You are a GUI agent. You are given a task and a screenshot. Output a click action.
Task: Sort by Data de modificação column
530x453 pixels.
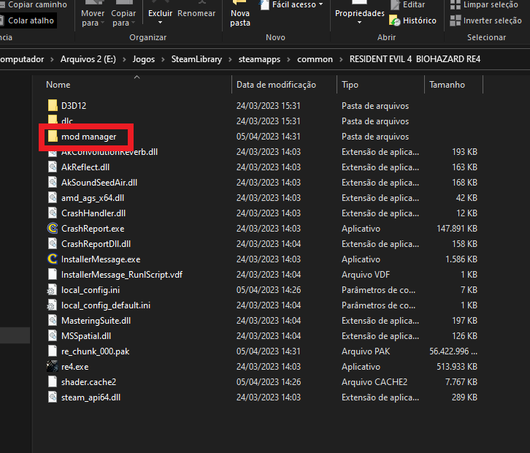(276, 85)
